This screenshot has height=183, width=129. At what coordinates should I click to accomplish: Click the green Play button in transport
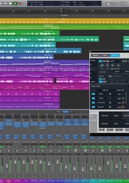[15, 4]
